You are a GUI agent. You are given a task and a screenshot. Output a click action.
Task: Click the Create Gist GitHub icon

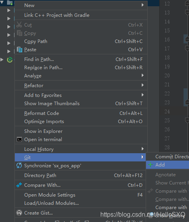pos(19,213)
